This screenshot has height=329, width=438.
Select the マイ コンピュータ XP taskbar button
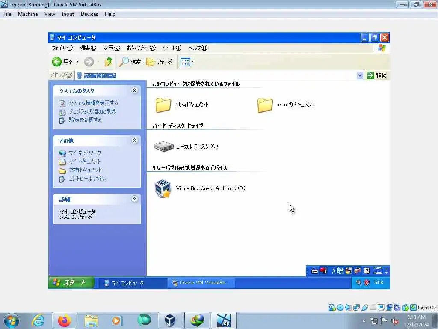[133, 283]
